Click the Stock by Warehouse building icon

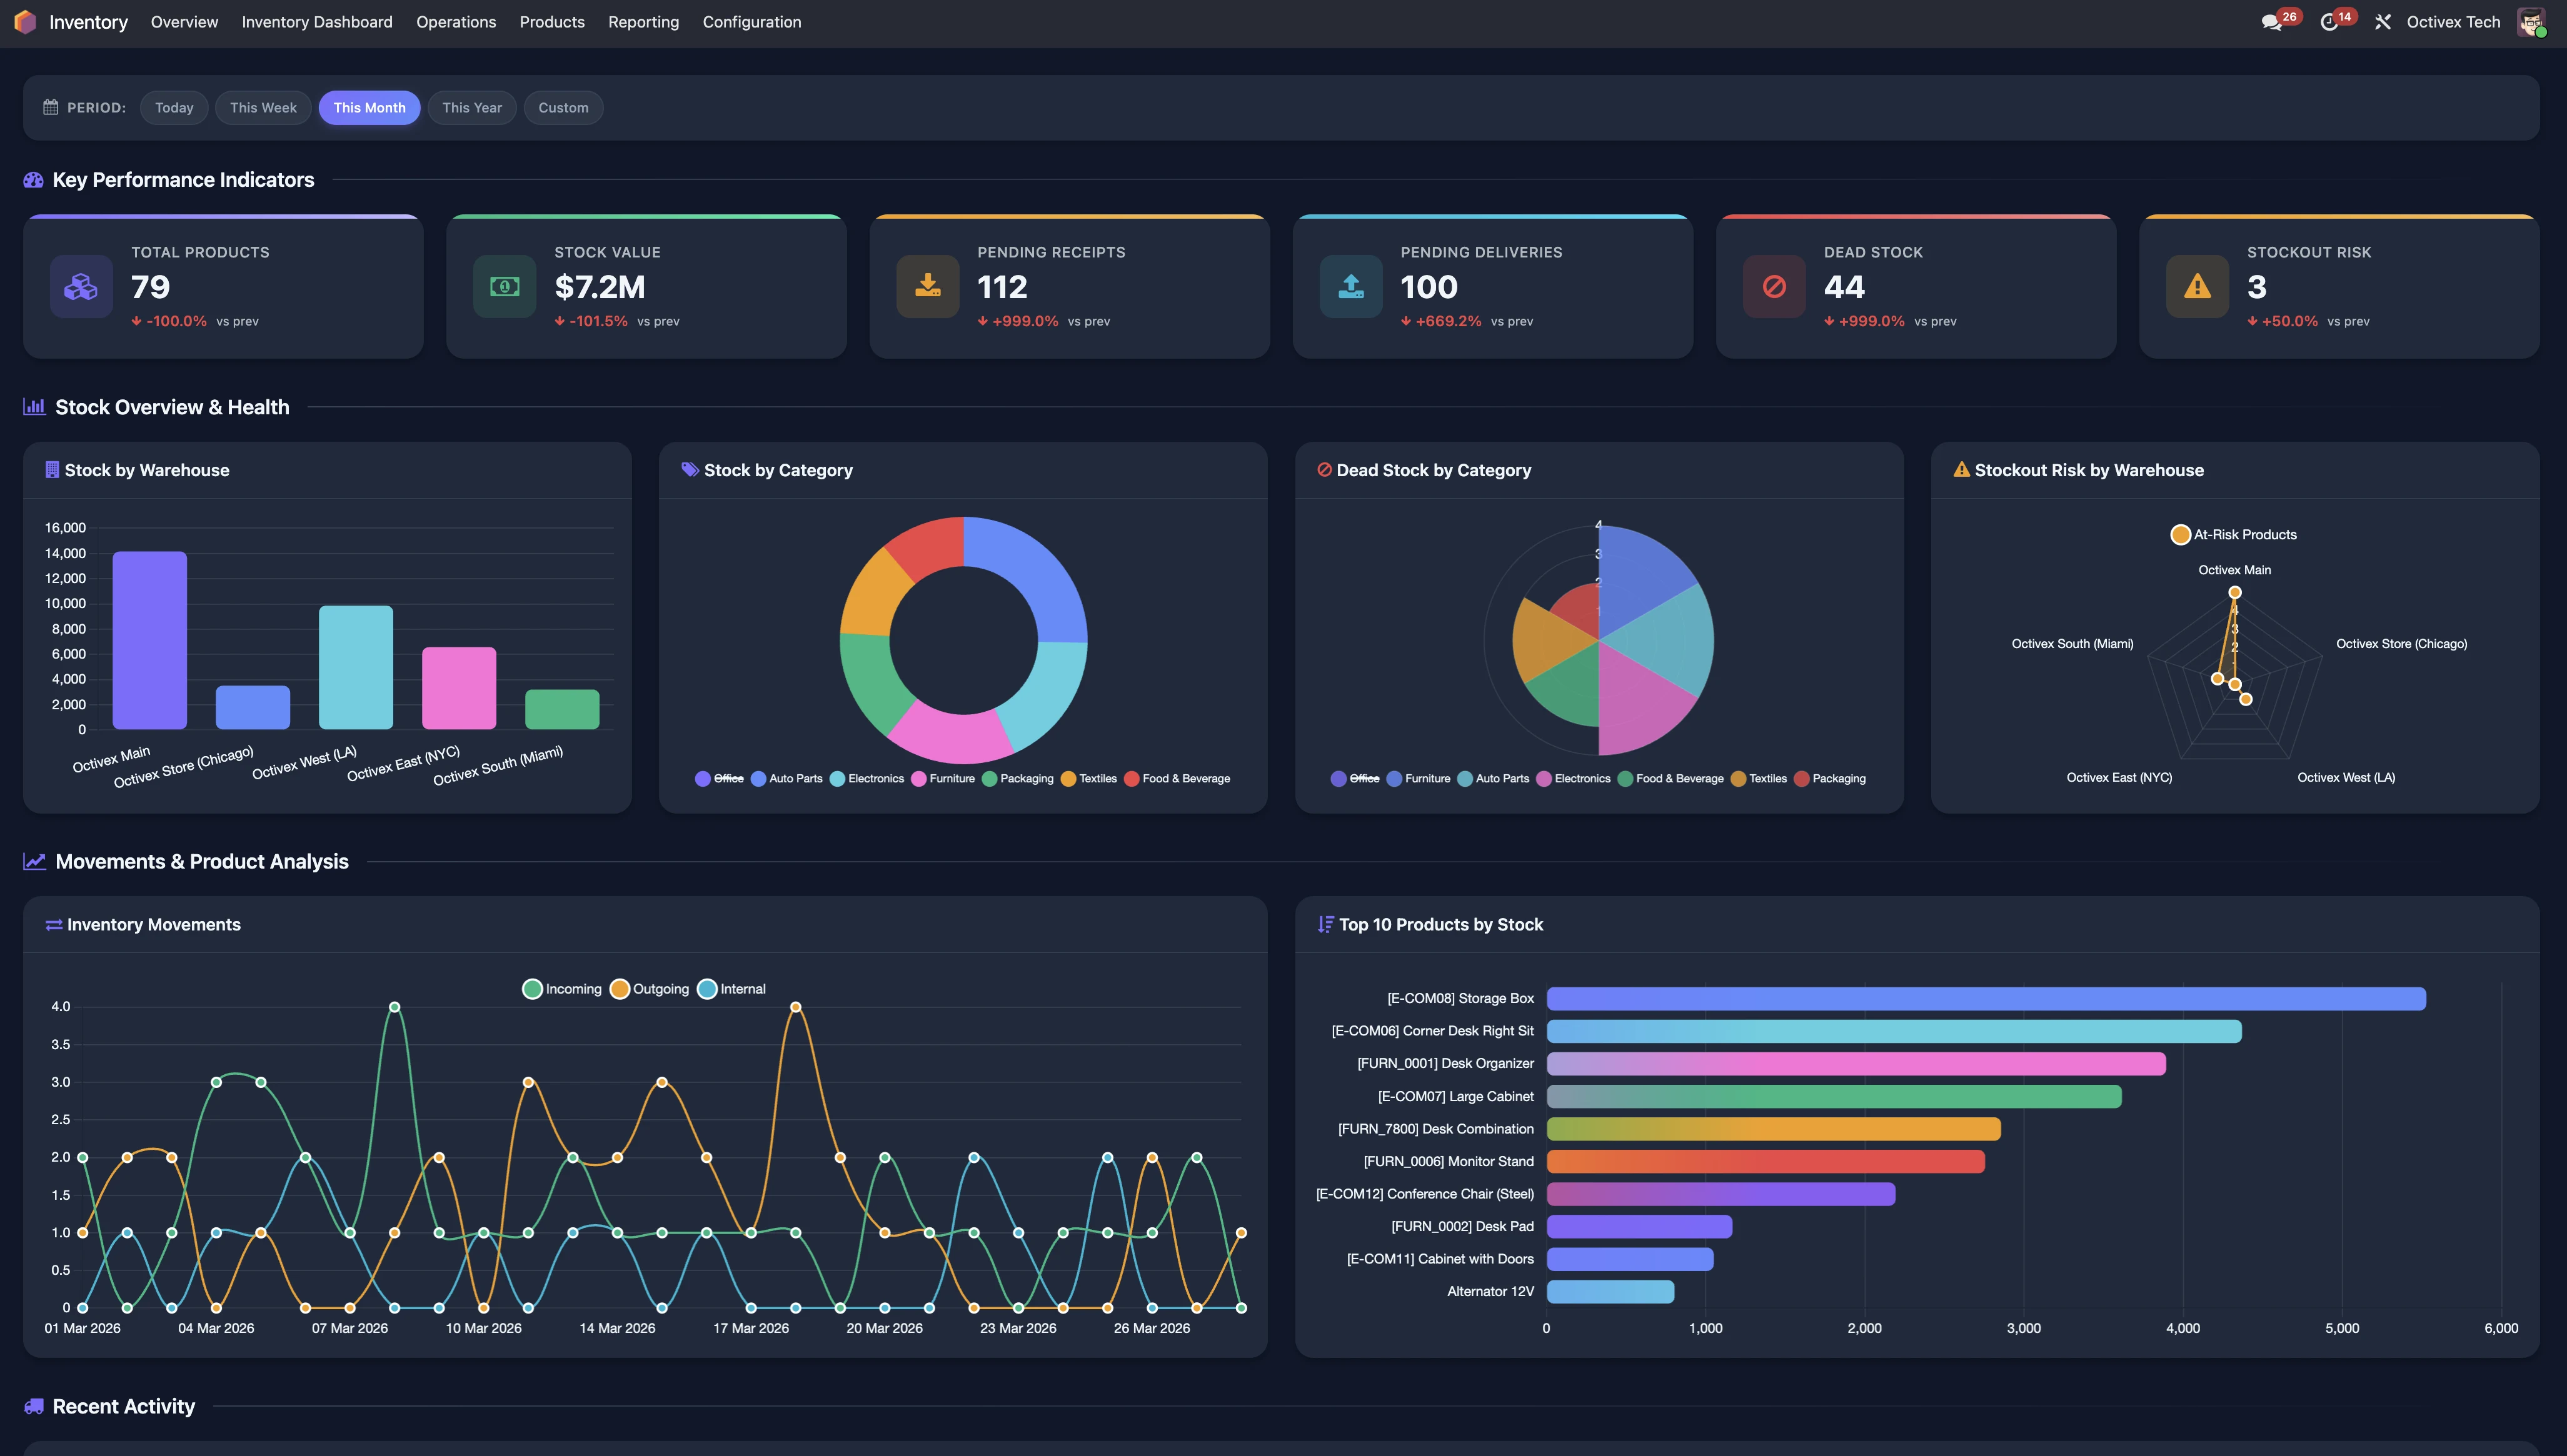[x=52, y=470]
